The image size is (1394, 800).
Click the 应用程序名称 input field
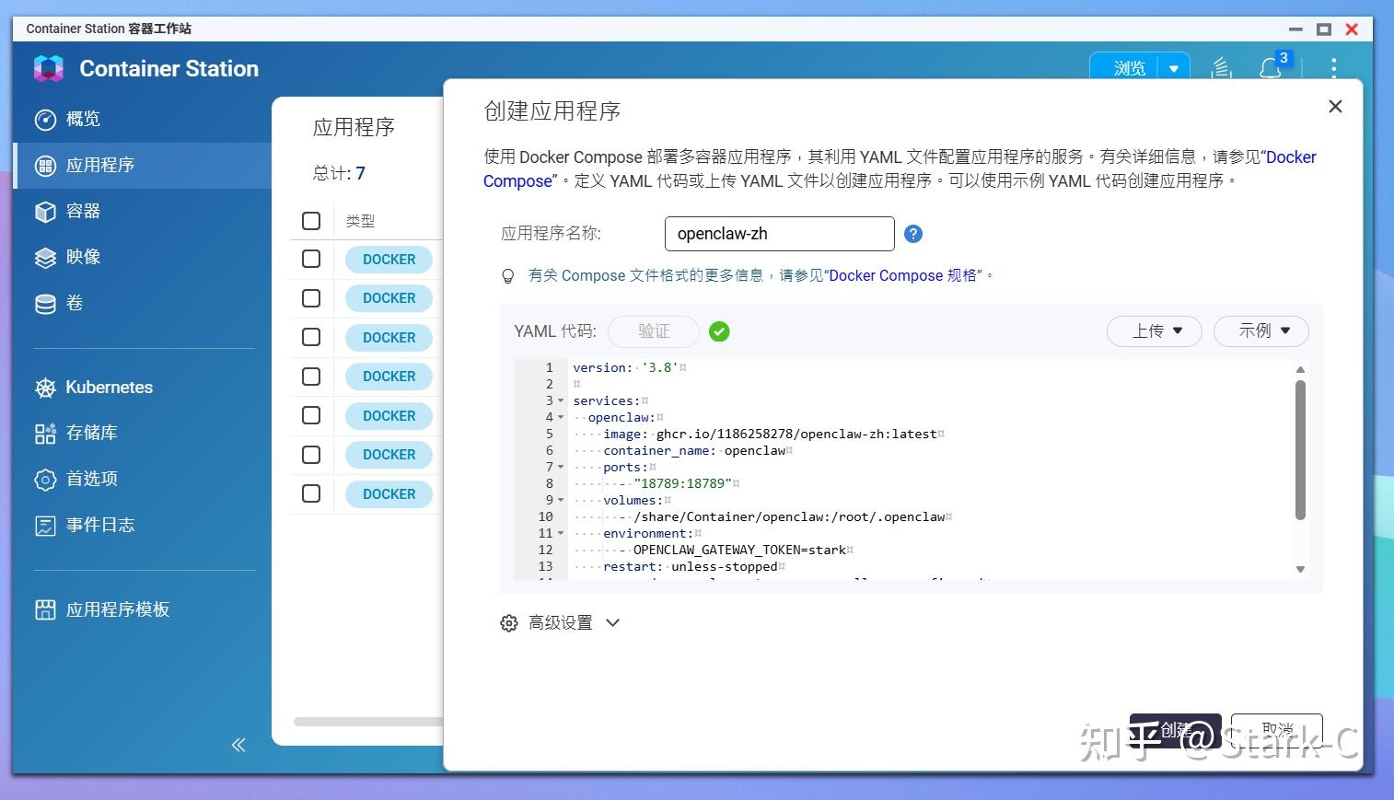pyautogui.click(x=780, y=234)
